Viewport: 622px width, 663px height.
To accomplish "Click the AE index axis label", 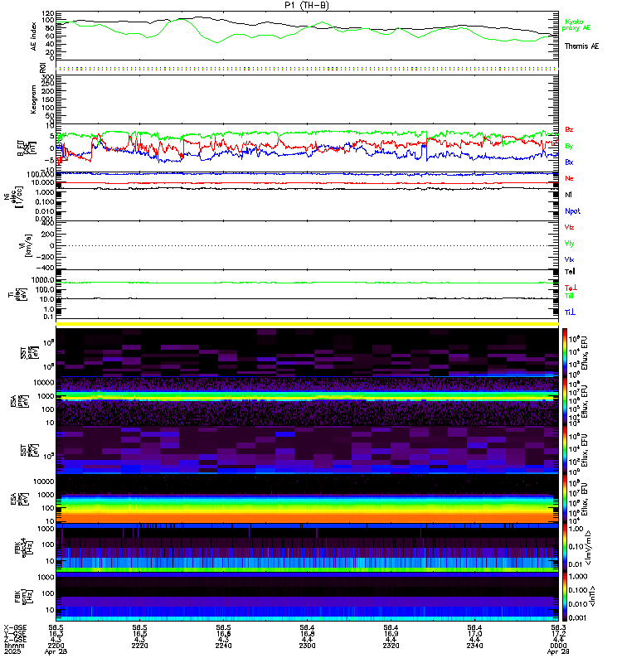I will [x=33, y=36].
